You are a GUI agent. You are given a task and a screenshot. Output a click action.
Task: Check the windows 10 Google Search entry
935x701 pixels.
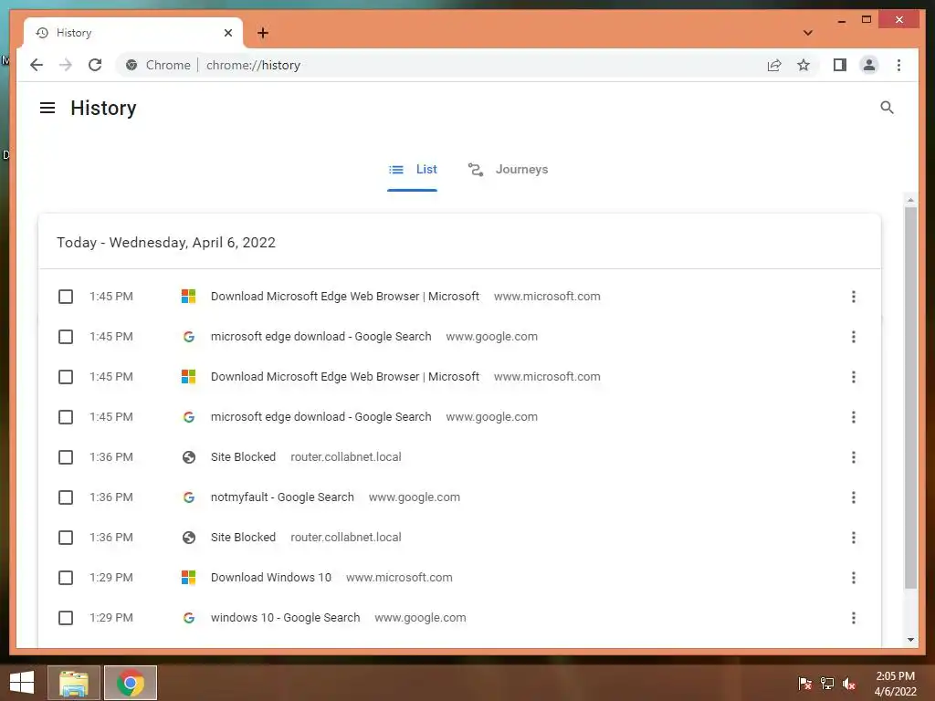pyautogui.click(x=66, y=618)
